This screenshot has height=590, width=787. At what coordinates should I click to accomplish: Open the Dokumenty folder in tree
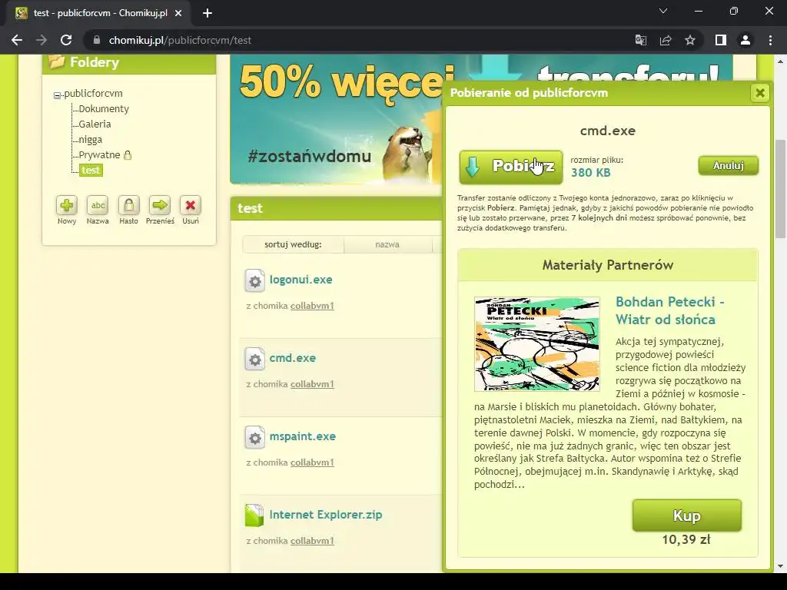(104, 109)
